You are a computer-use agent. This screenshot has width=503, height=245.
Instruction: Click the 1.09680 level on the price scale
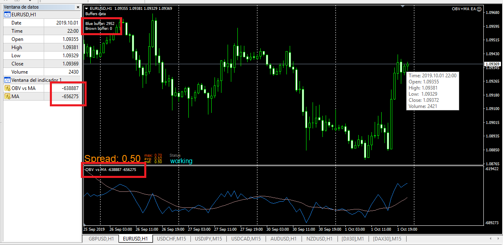(x=492, y=13)
